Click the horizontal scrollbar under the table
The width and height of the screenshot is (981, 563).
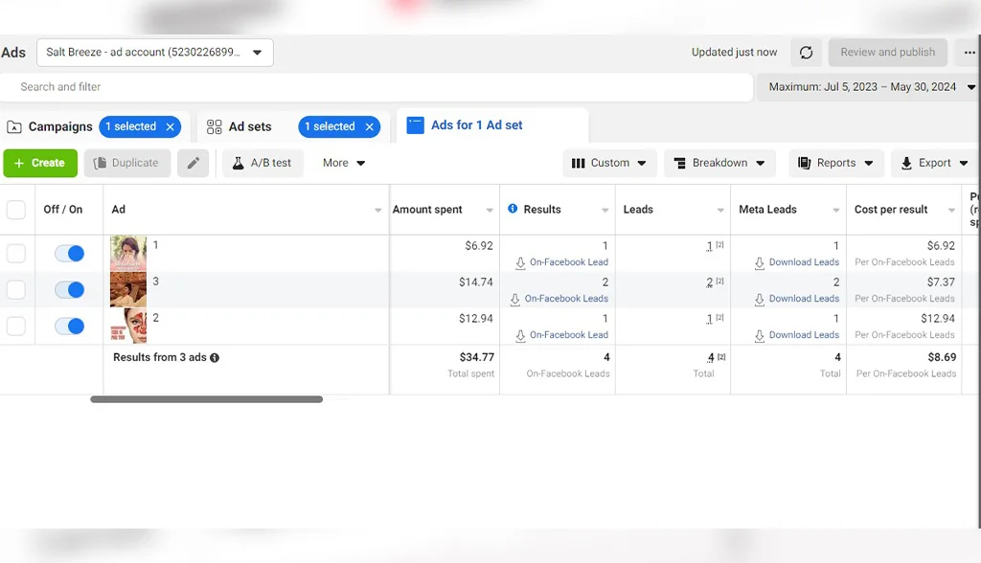[x=206, y=399]
